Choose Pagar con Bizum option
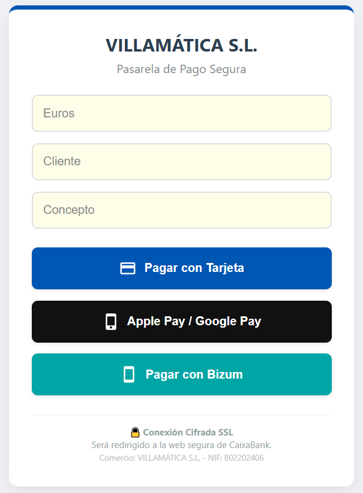The image size is (363, 493). (181, 374)
